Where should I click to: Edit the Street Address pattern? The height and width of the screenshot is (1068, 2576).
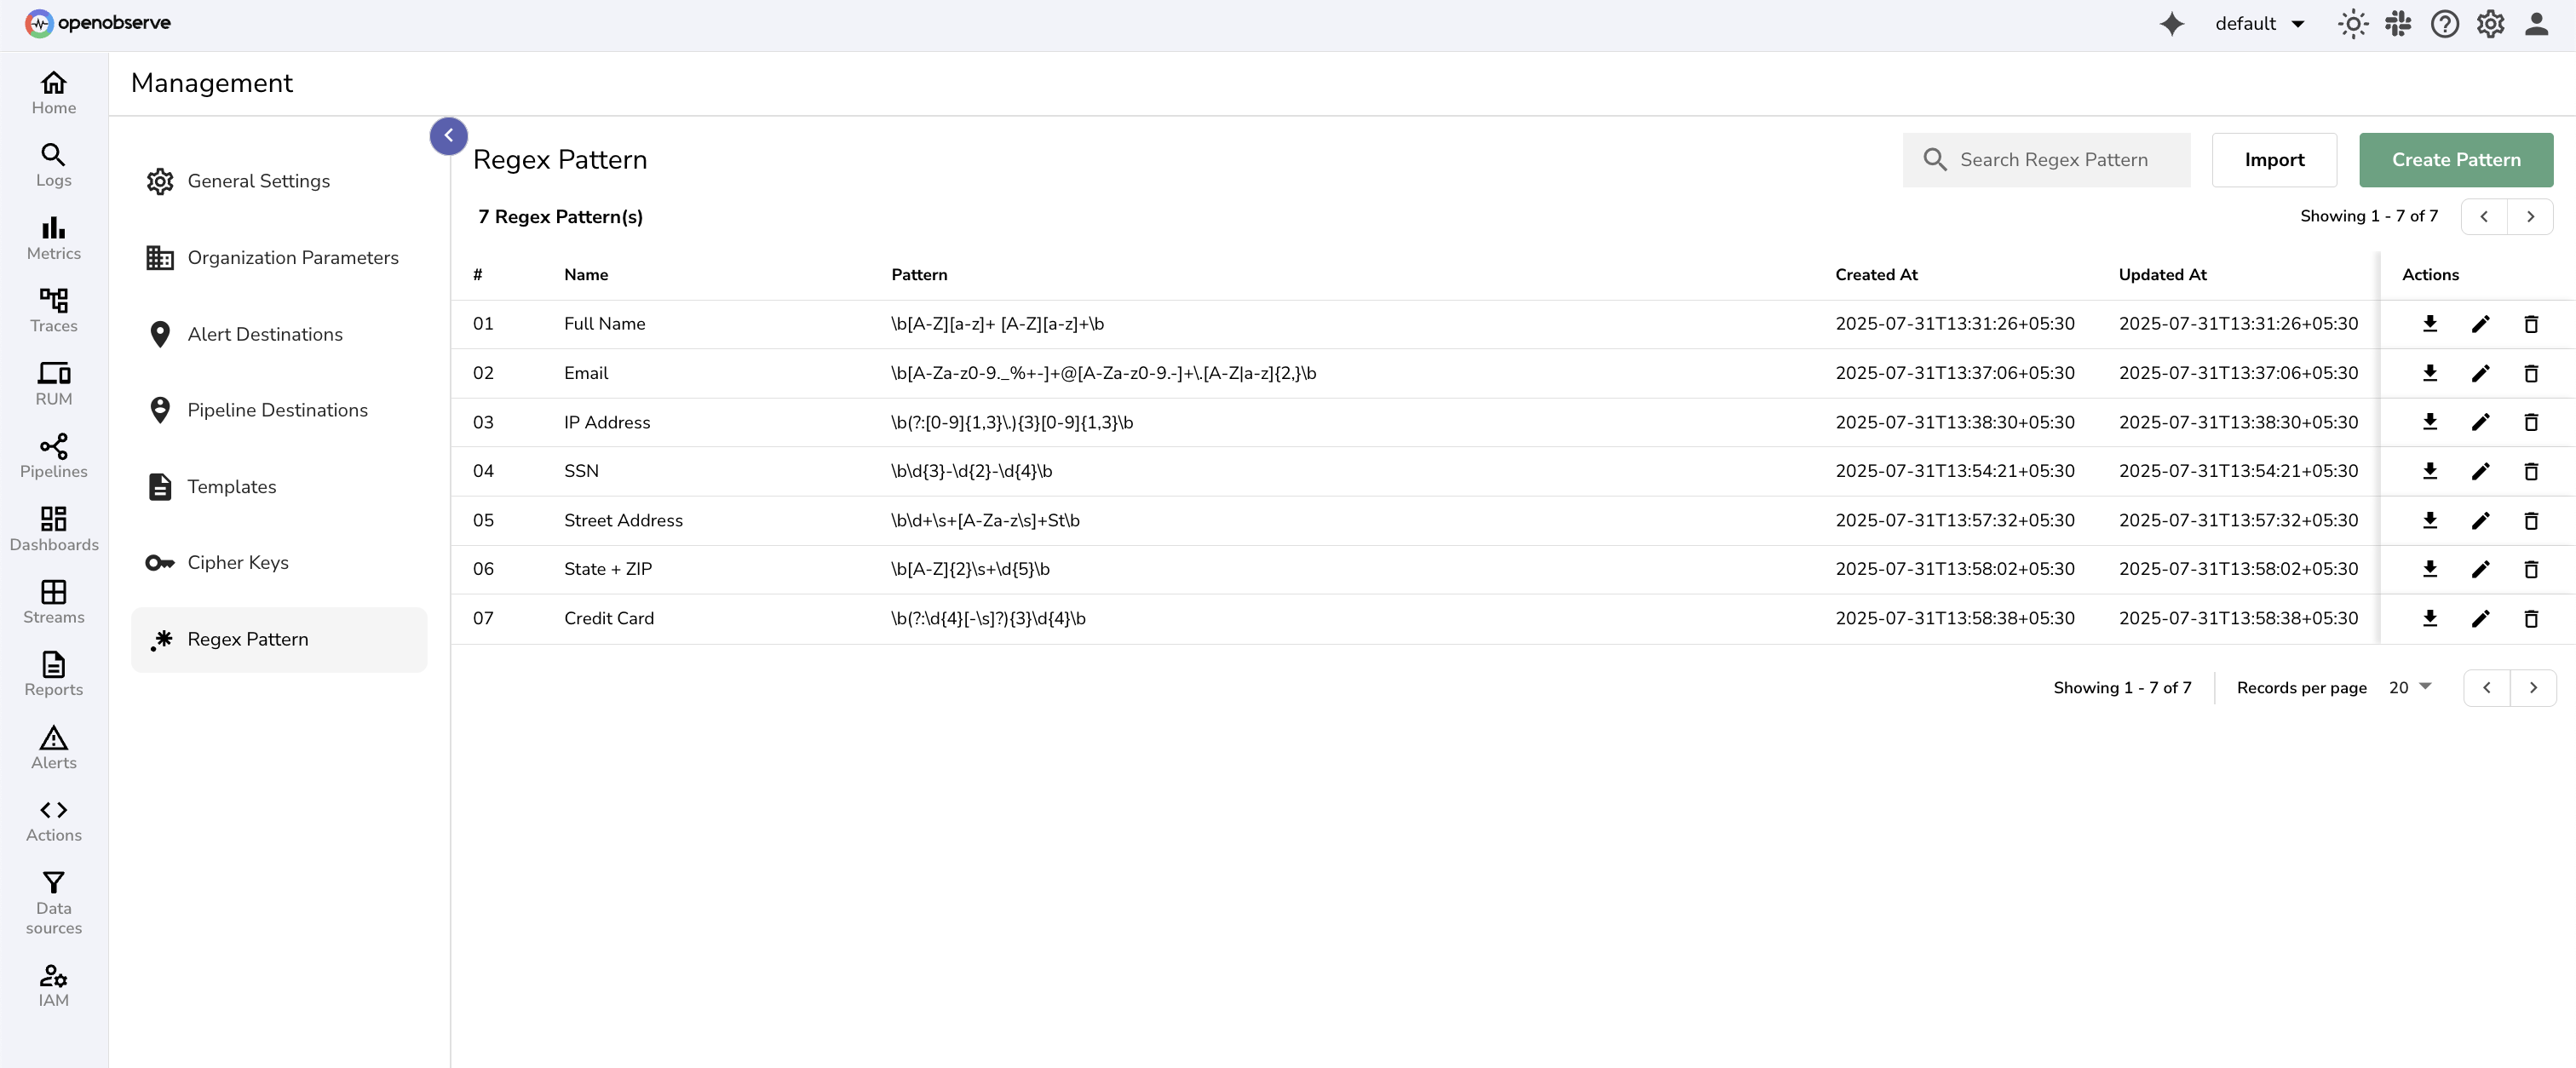(x=2480, y=521)
